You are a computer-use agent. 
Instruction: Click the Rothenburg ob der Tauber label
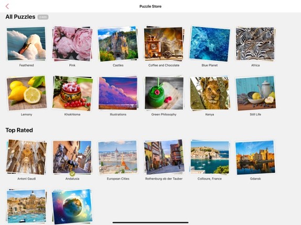coord(164,178)
